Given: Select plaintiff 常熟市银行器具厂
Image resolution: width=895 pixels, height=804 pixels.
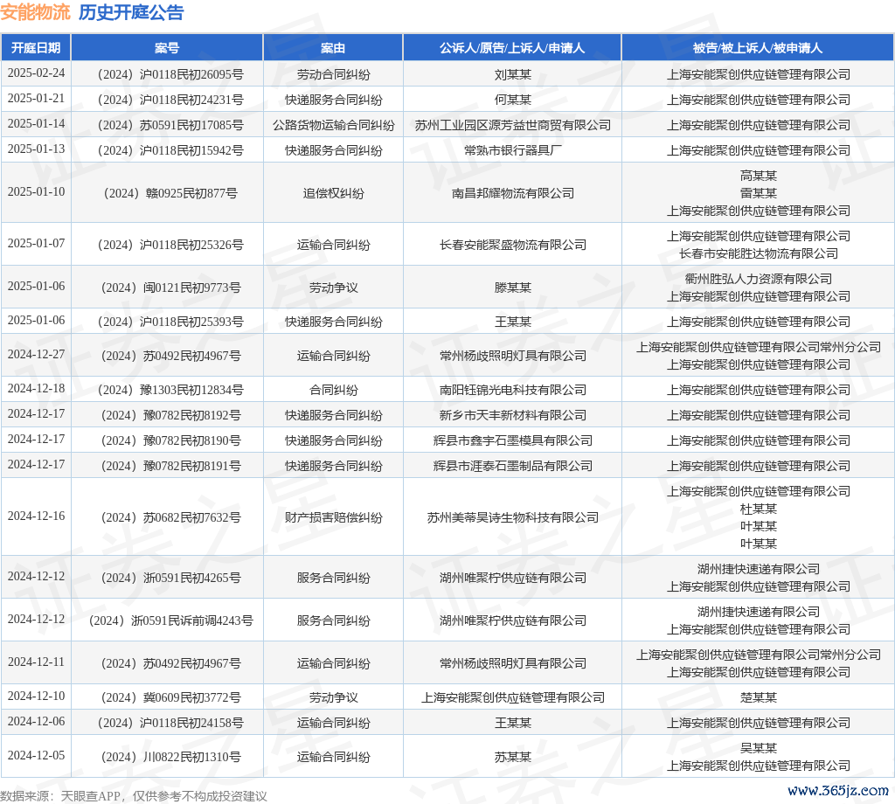Looking at the screenshot, I should click(x=512, y=150).
